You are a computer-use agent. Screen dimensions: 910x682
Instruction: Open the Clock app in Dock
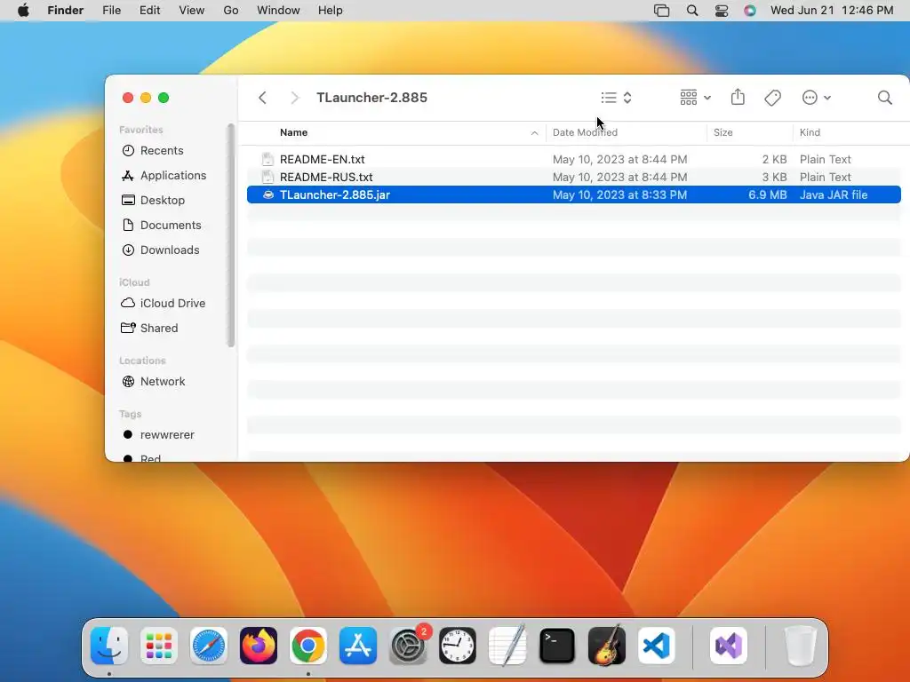(458, 646)
